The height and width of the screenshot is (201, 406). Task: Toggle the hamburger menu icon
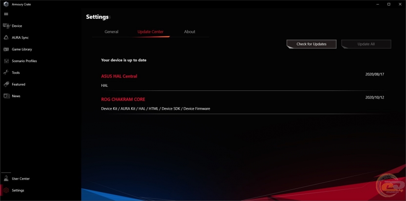click(x=6, y=14)
